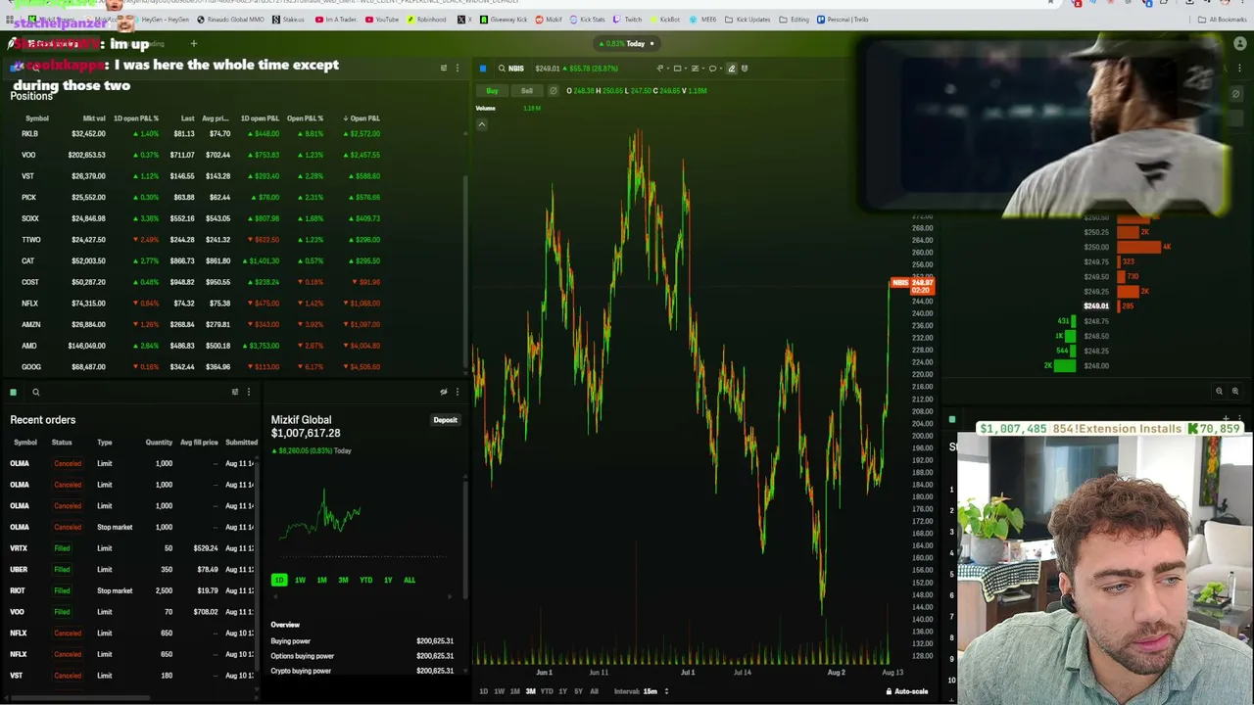1254x705 pixels.
Task: Click the magnet icon in chart toolbar
Action: [745, 69]
